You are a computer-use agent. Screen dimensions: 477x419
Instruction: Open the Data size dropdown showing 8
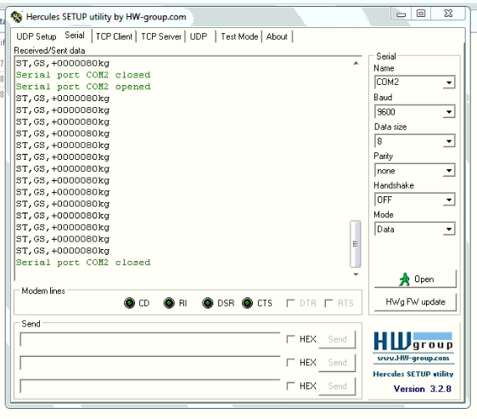click(449, 141)
